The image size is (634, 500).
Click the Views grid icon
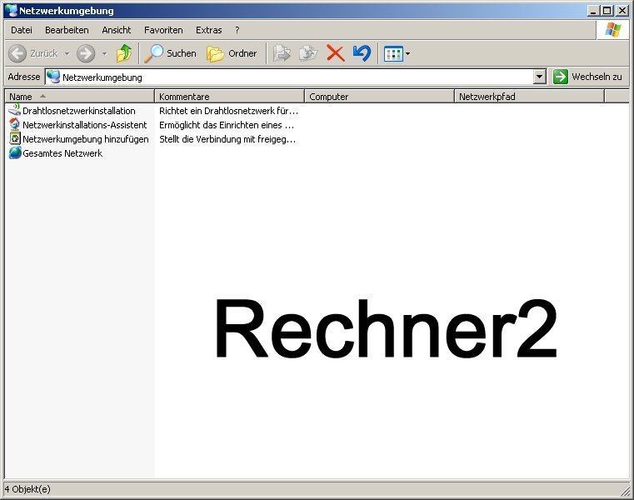point(393,53)
